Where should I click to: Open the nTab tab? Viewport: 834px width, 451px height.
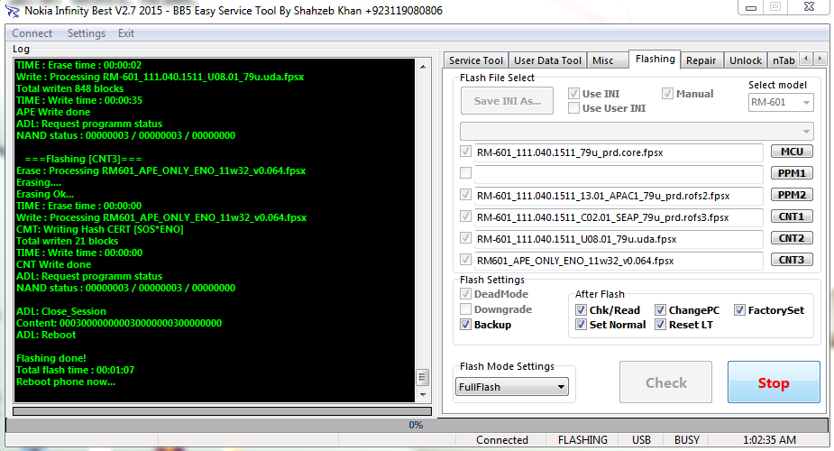coord(783,60)
